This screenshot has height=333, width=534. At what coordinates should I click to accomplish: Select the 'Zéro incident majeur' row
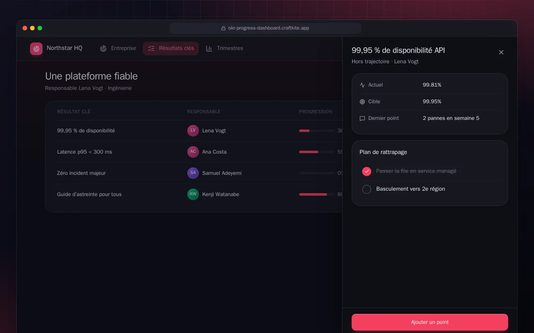(x=198, y=173)
